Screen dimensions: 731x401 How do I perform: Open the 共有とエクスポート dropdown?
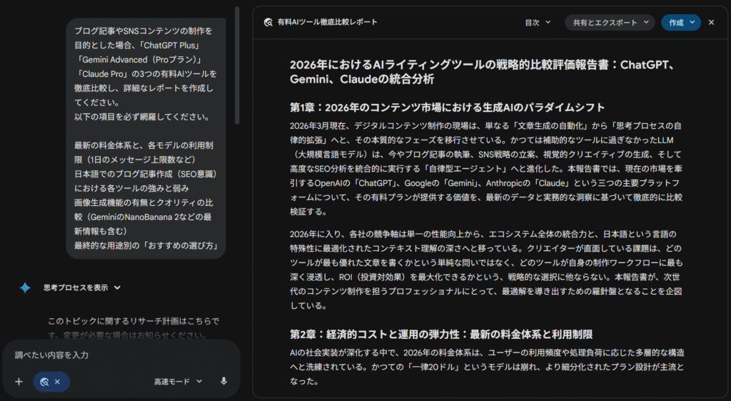610,22
